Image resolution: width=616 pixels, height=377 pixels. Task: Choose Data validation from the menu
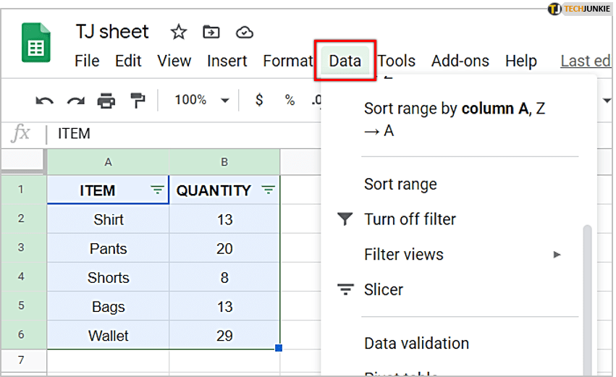pyautogui.click(x=416, y=343)
